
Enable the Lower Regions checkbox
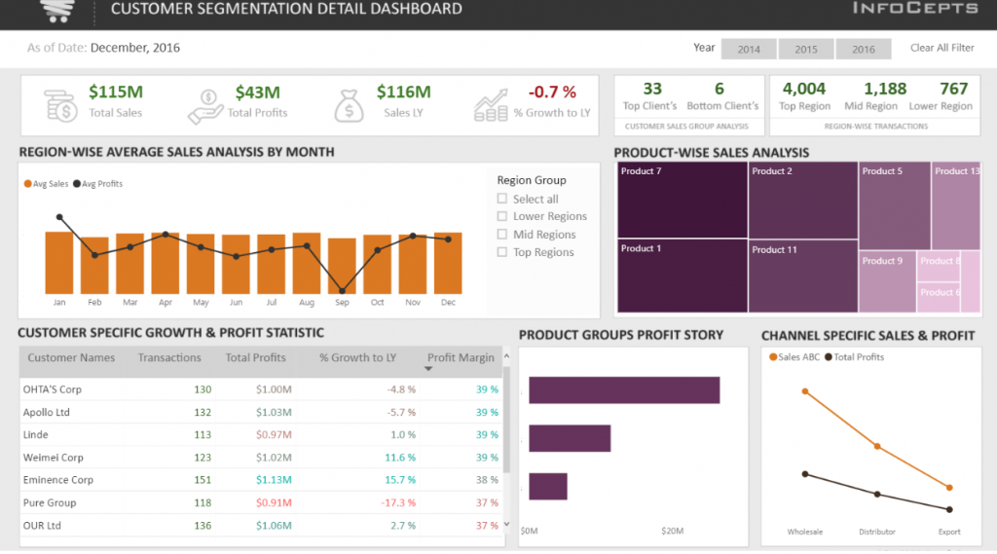click(x=502, y=216)
